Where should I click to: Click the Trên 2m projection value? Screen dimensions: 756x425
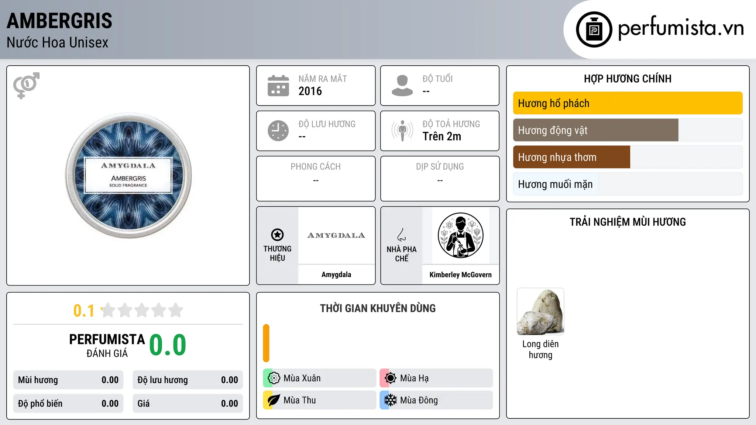[442, 137]
